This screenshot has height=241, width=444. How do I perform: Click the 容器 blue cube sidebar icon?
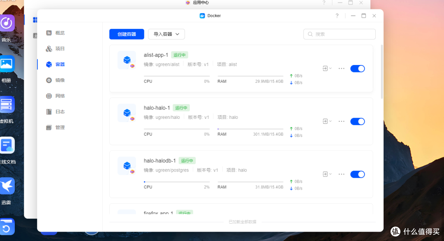(x=49, y=64)
